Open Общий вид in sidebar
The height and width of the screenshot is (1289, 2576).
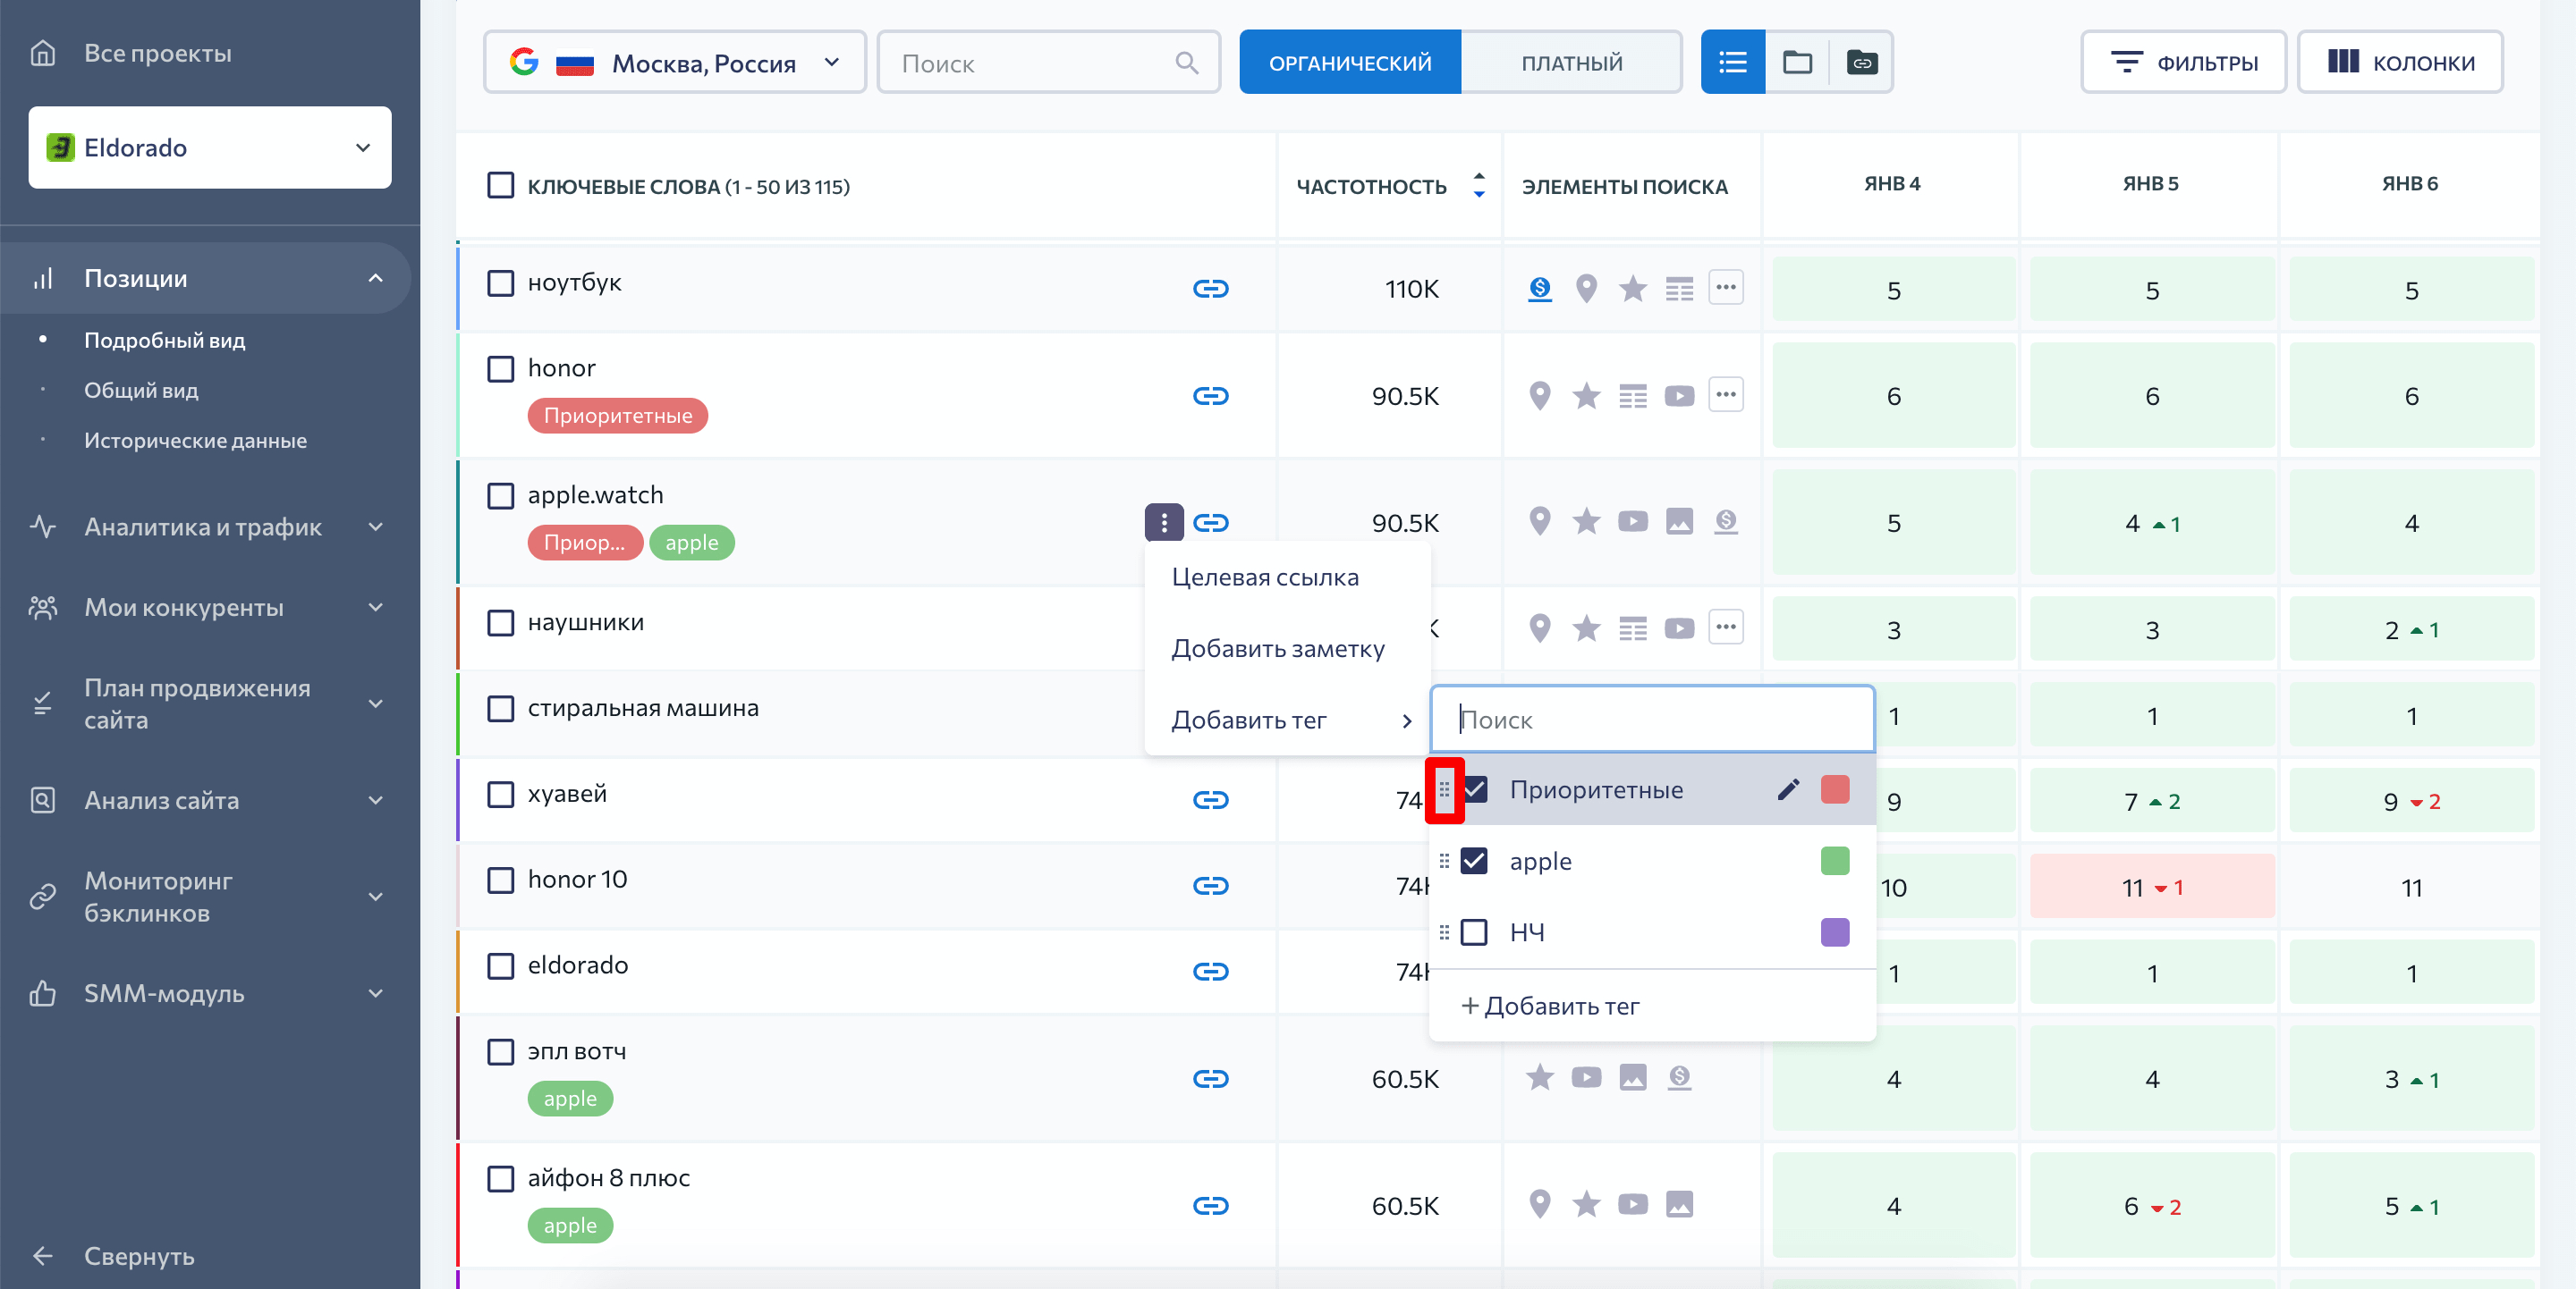click(x=141, y=391)
